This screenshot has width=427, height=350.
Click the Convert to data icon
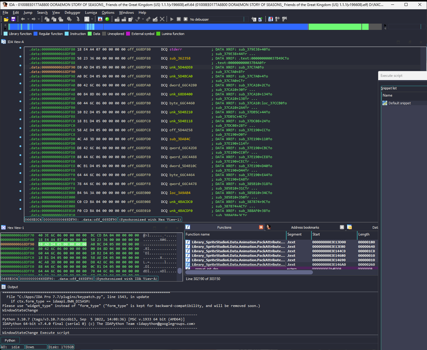124,19
